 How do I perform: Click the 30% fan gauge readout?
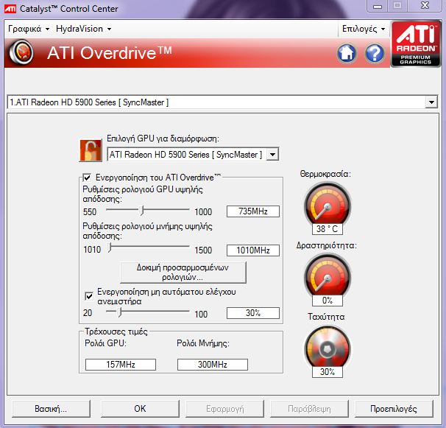pos(327,372)
